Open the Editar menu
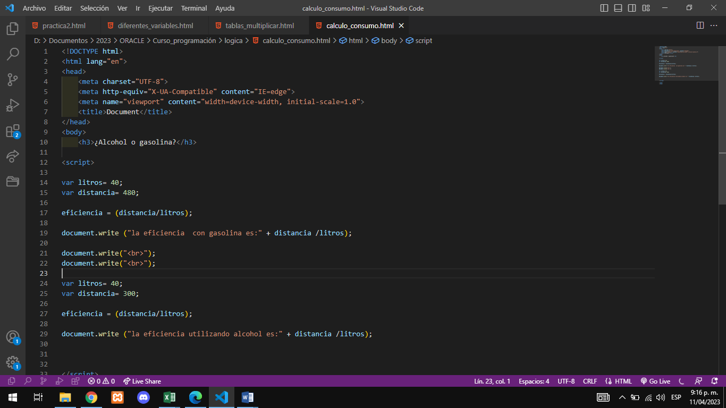 (x=63, y=8)
